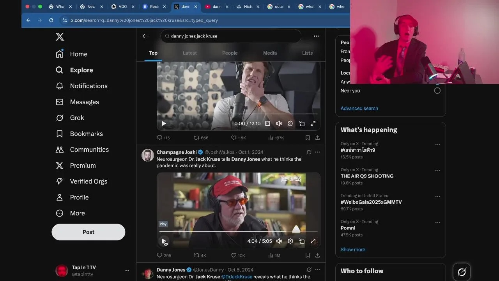499x281 pixels.
Task: Click the blue Post button
Action: [x=88, y=232]
